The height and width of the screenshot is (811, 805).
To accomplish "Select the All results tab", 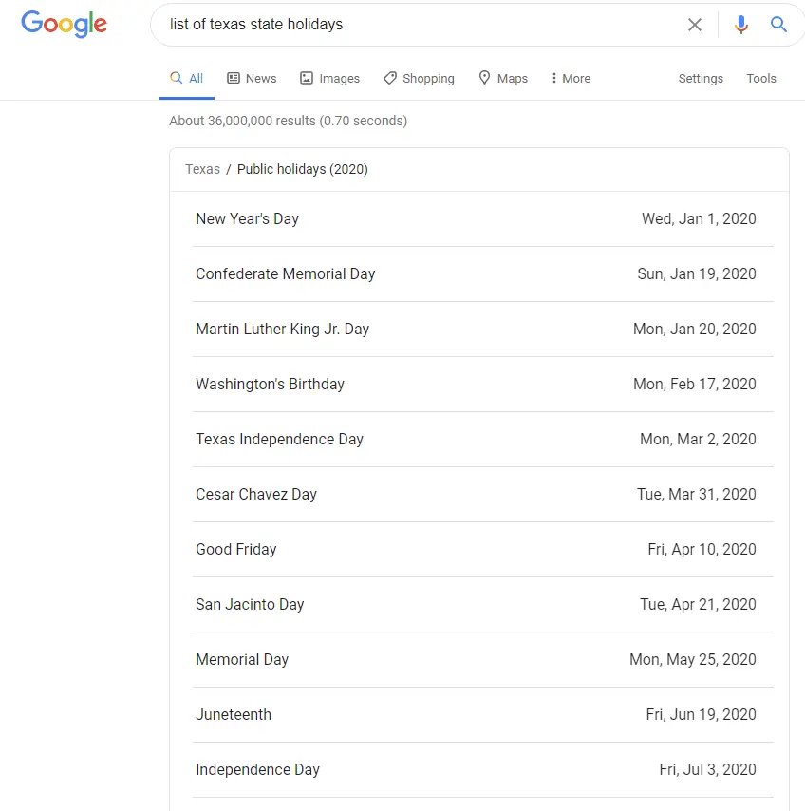I will tap(187, 79).
